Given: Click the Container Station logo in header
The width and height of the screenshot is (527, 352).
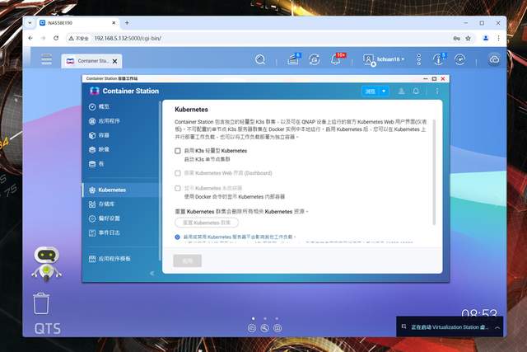Looking at the screenshot, I should pyautogui.click(x=95, y=92).
